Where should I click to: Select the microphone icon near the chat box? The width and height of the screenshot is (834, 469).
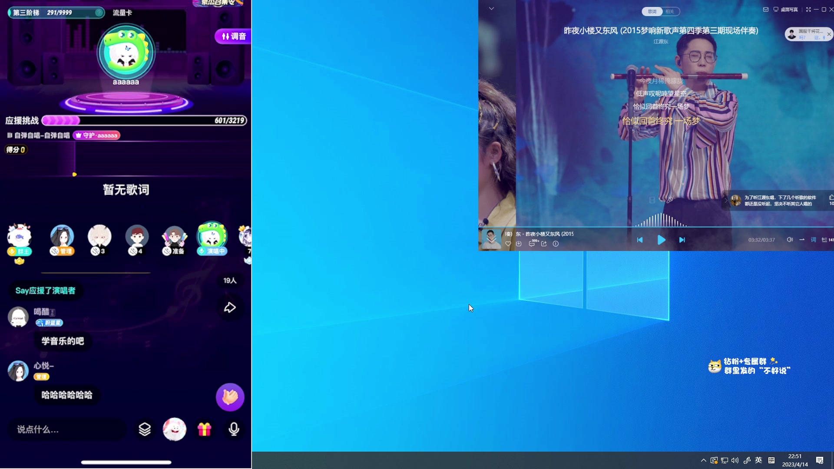(234, 429)
